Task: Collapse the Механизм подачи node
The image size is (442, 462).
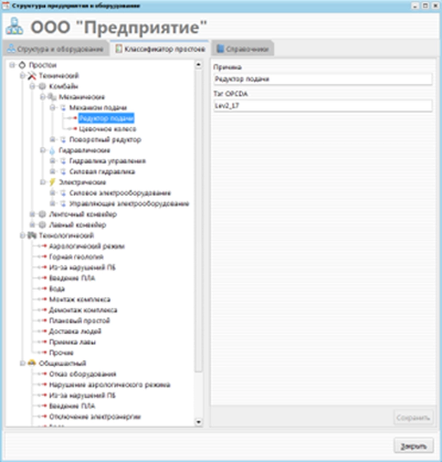Action: pyautogui.click(x=52, y=108)
